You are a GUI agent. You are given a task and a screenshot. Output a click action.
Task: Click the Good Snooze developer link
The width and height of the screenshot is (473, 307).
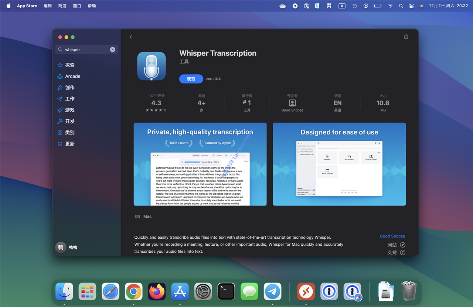click(x=392, y=236)
